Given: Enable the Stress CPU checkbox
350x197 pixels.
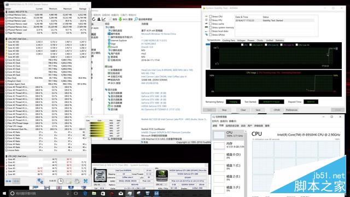Looking at the screenshot, I should point(210,16).
